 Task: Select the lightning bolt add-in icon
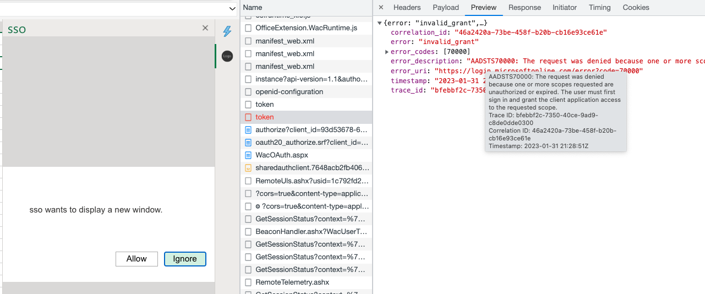point(227,31)
